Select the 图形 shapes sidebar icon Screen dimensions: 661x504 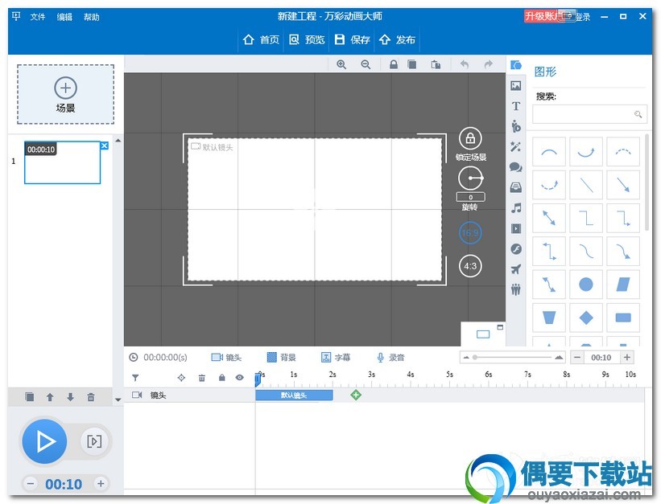point(516,65)
